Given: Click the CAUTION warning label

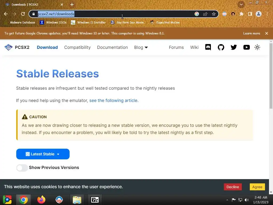Looking at the screenshot, I should [34, 117].
